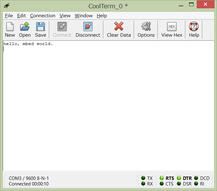Click the TX activity indicator
Viewport: 217px width, 191px height.
tap(143, 178)
